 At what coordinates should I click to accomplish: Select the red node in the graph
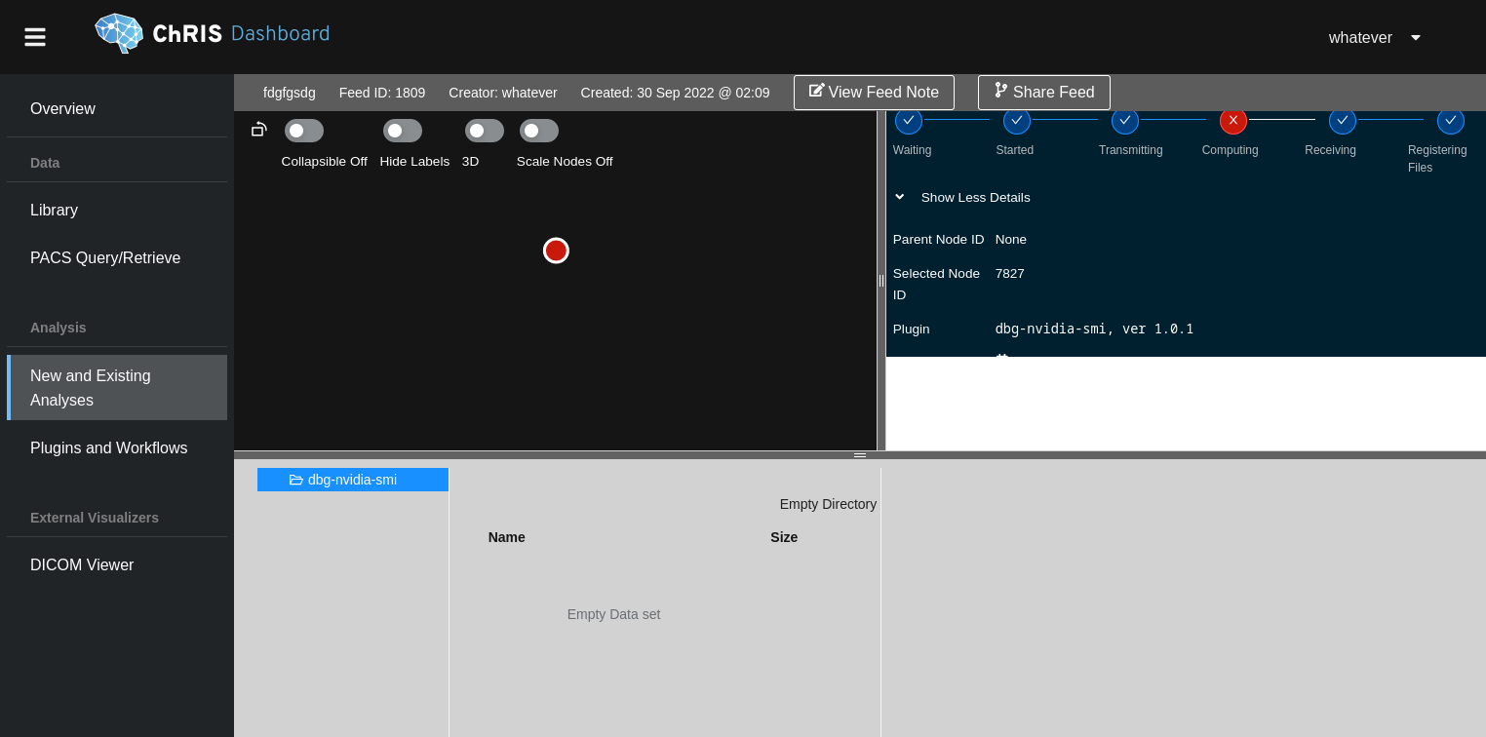pos(556,251)
